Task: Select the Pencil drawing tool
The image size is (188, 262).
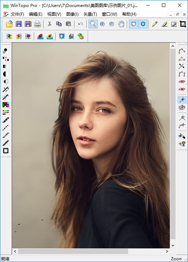Action: click(x=155, y=24)
